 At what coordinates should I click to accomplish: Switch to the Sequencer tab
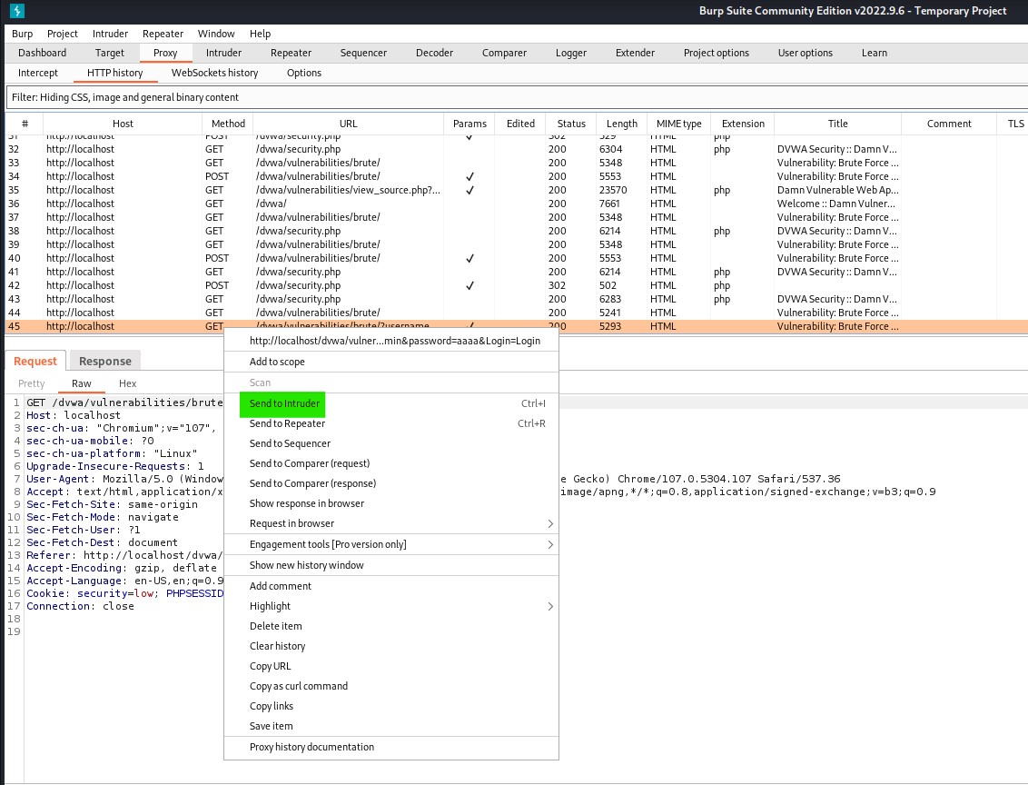tap(363, 53)
